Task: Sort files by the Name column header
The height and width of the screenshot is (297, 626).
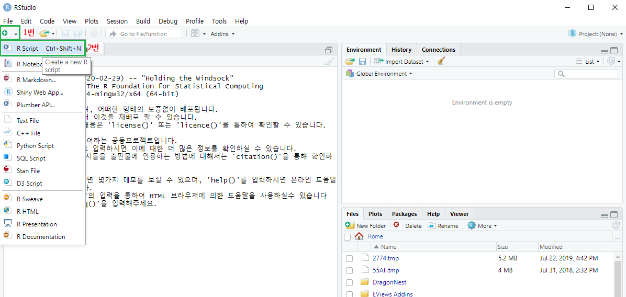Action: pyautogui.click(x=433, y=247)
